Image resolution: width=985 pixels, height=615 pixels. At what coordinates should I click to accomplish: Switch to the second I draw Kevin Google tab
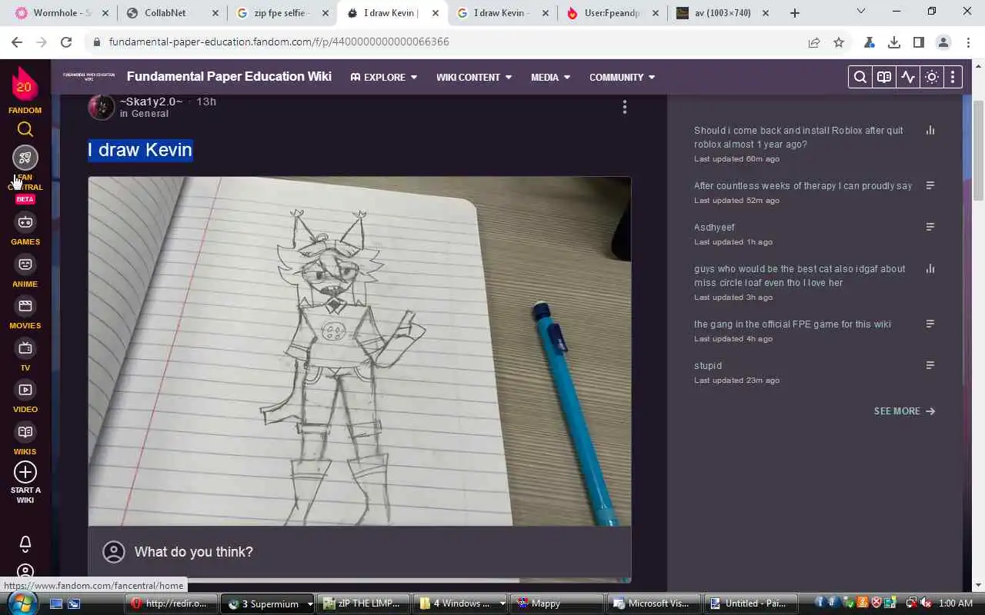point(502,13)
